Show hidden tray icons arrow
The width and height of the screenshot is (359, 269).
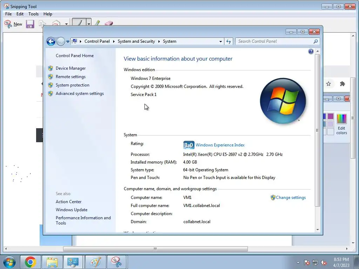point(298,262)
